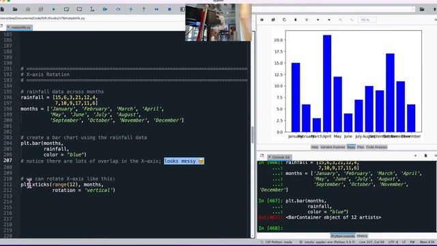
Task: Show previous plot arrow
Action: (318, 20)
